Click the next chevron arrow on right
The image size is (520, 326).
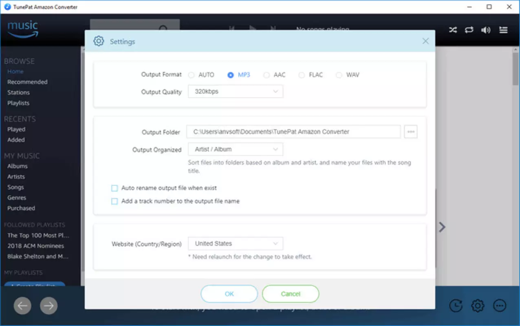pyautogui.click(x=442, y=227)
